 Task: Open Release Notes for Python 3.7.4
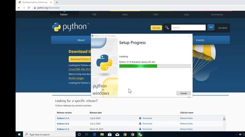[186, 118]
